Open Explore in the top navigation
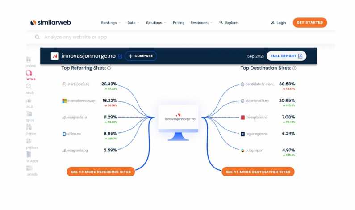355x210 pixels. point(229,23)
